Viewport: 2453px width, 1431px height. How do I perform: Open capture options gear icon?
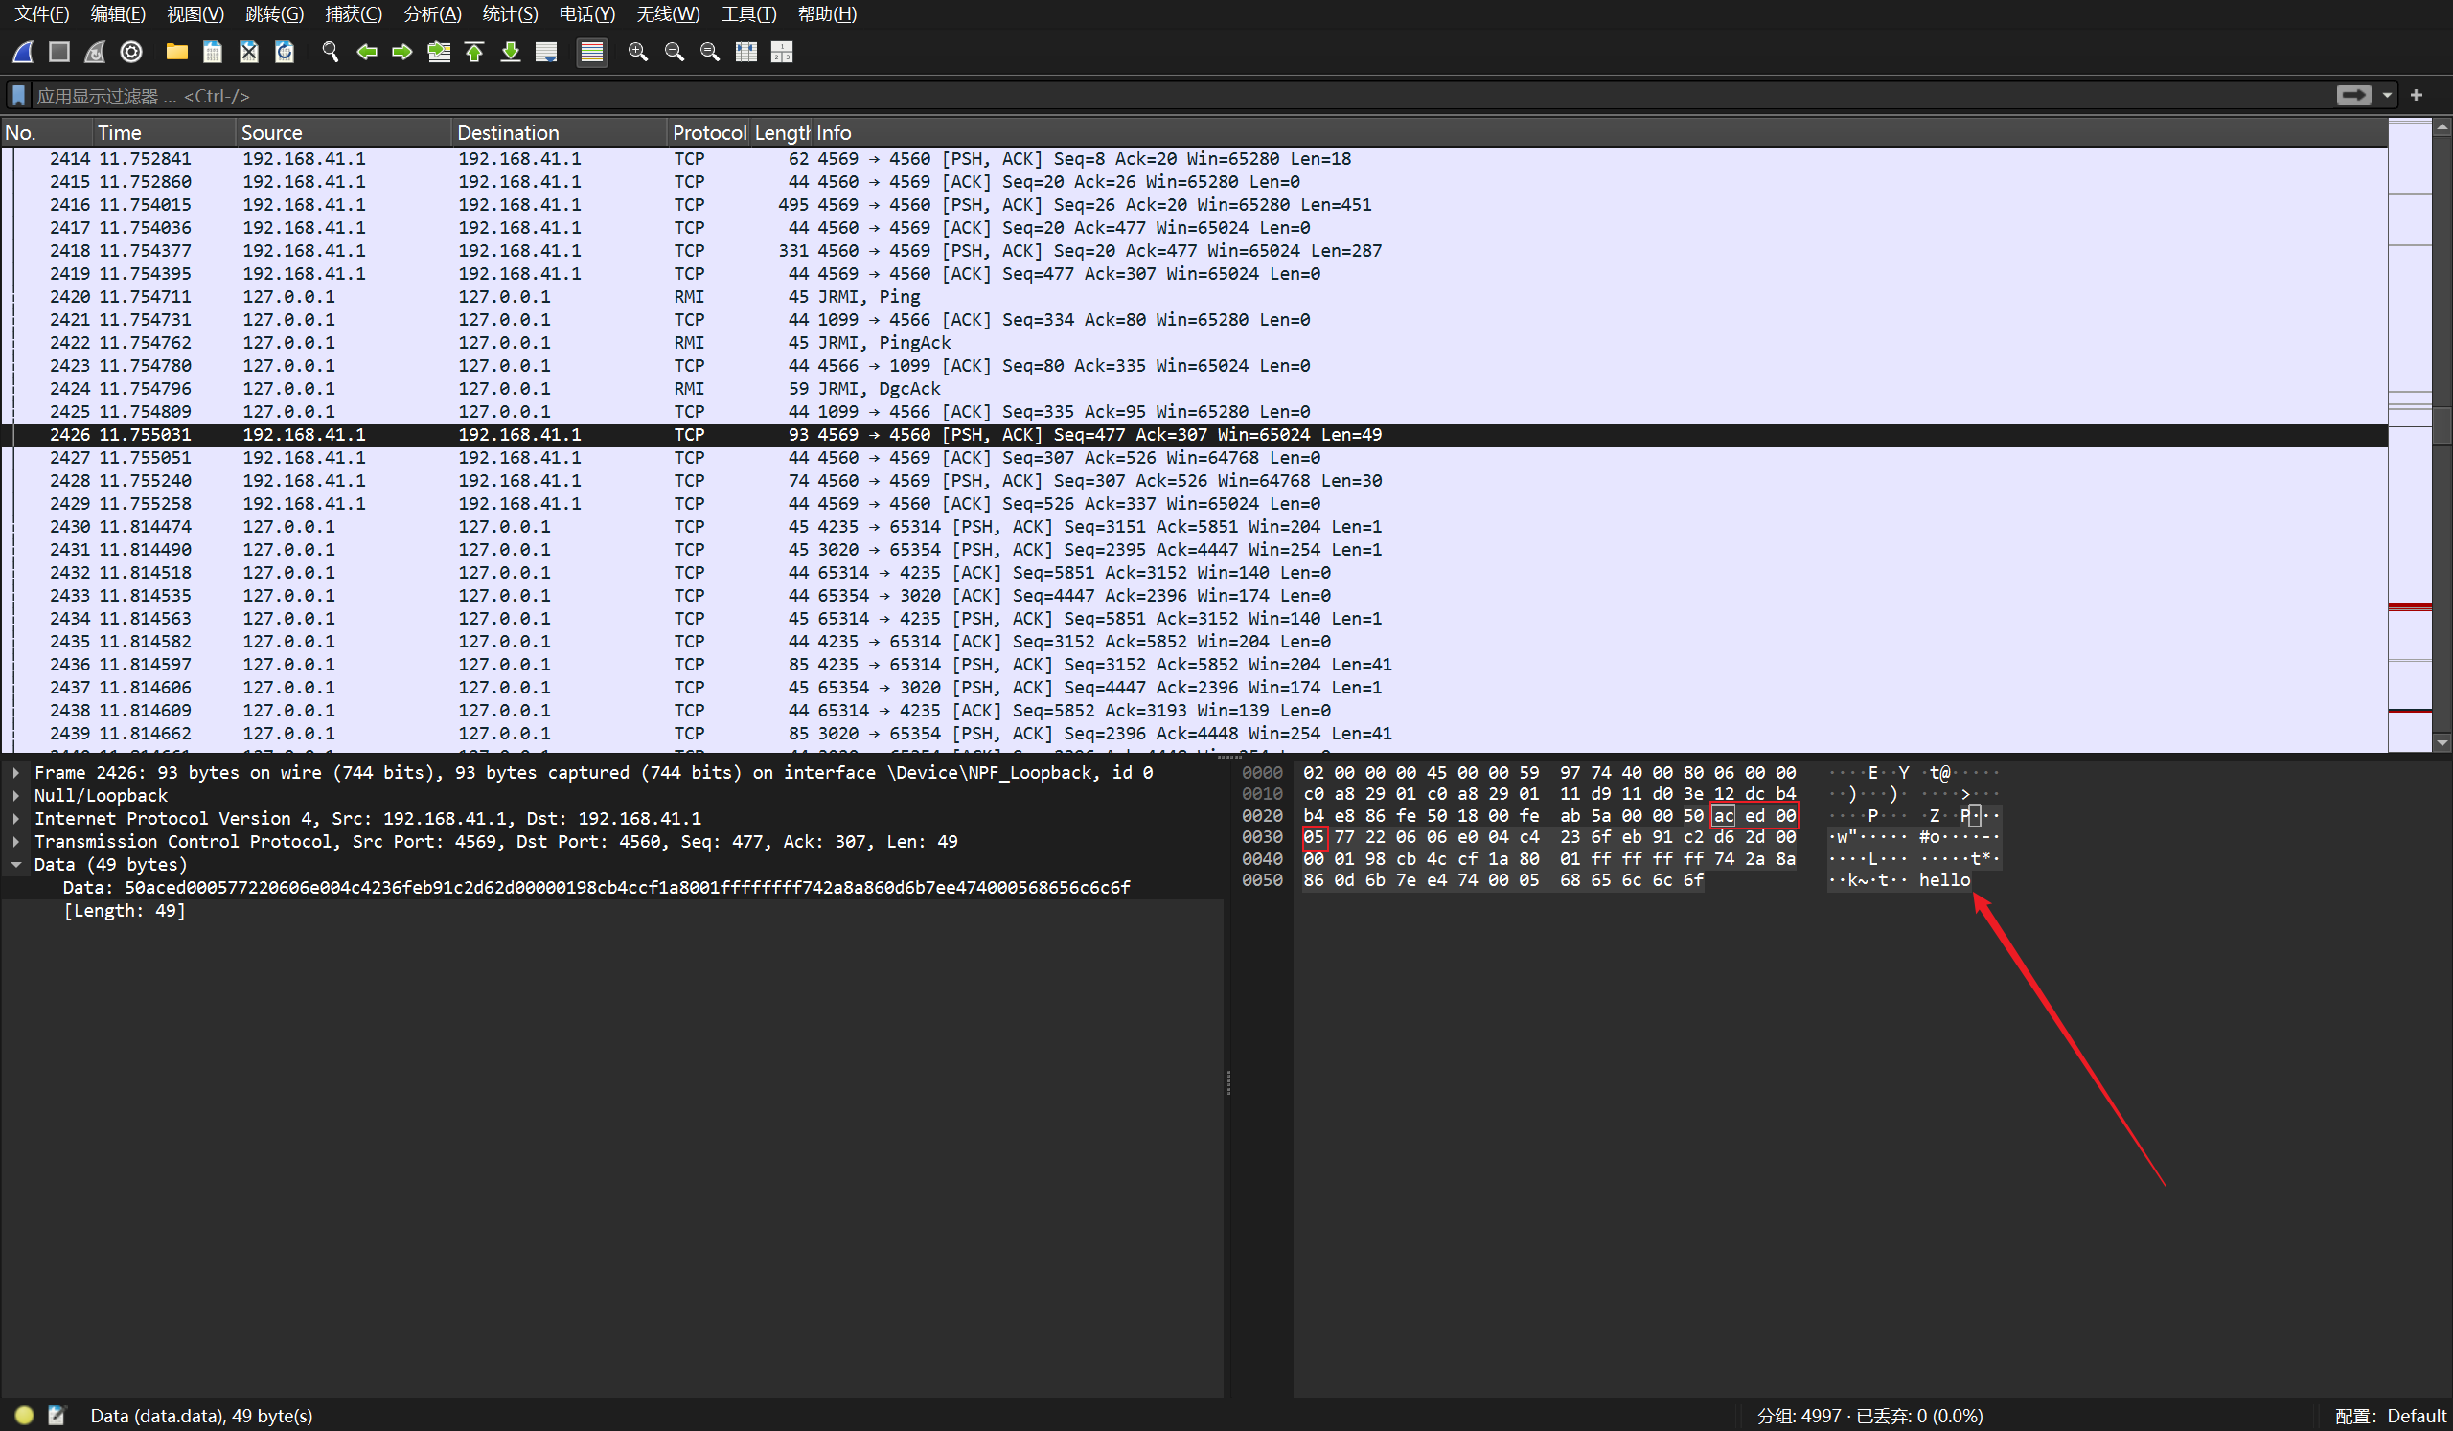click(x=131, y=52)
